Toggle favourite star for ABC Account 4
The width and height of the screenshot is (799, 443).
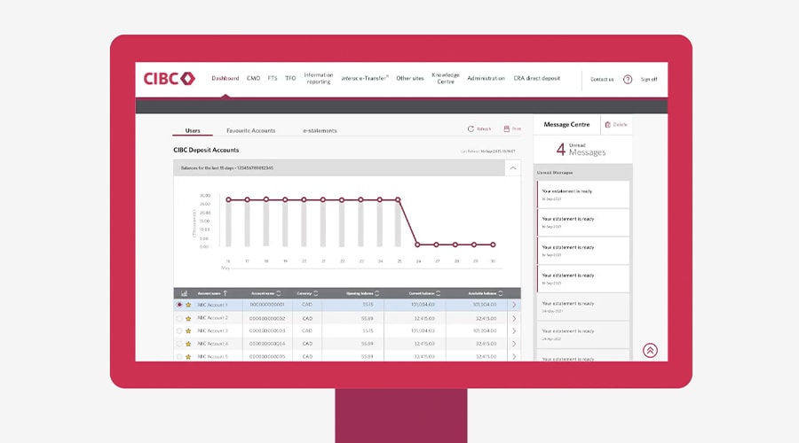coord(188,344)
